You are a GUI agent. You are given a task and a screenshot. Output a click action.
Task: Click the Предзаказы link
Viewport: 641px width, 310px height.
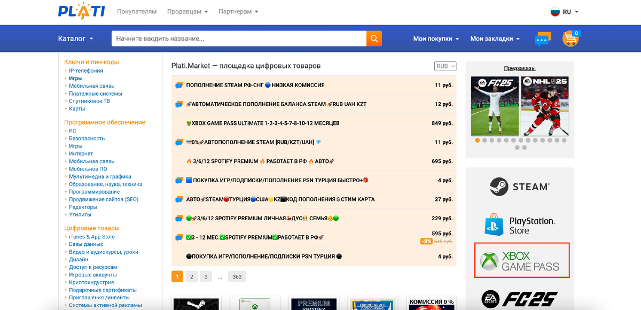click(520, 68)
